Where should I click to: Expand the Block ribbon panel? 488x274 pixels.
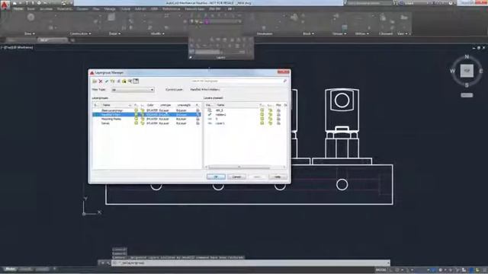tap(308, 33)
